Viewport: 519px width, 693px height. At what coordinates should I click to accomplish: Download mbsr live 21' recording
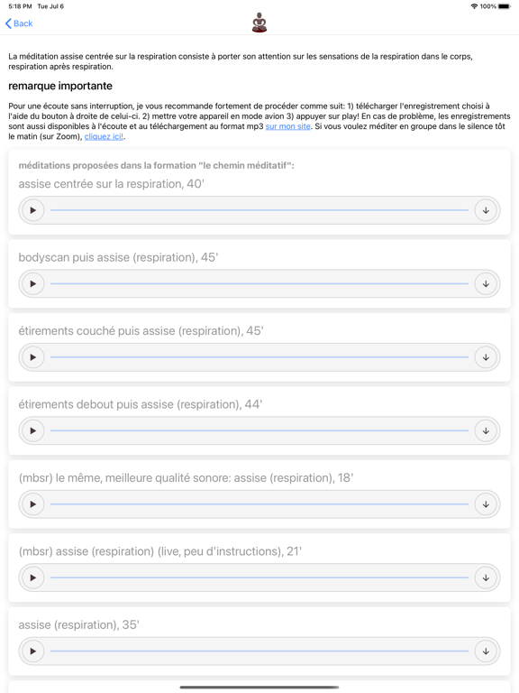[x=486, y=577]
